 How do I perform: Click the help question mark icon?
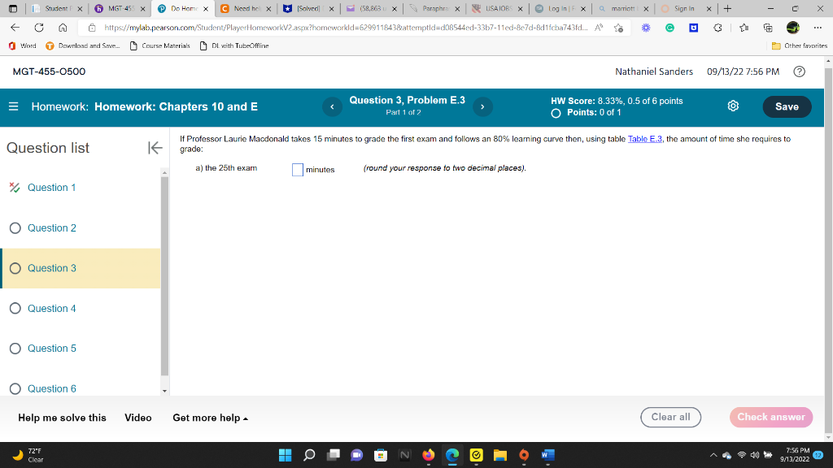click(x=799, y=71)
